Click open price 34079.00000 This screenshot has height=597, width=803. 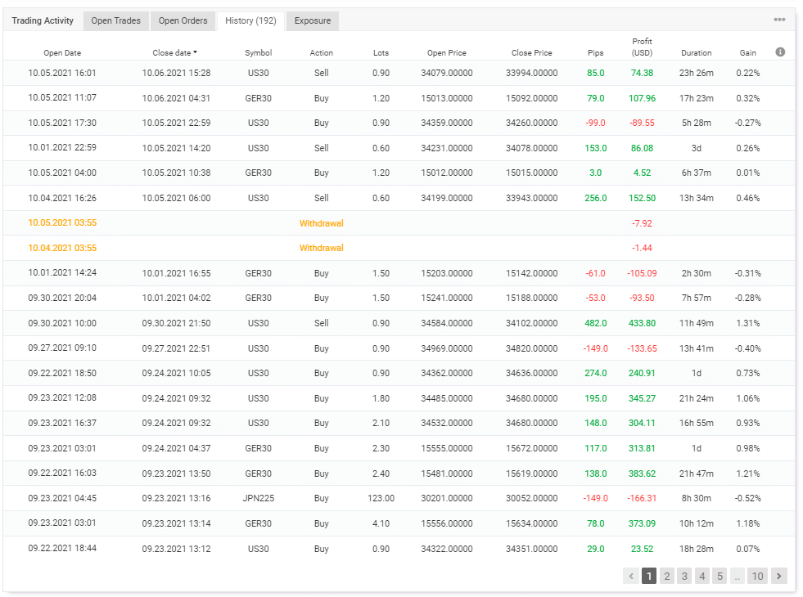[x=447, y=73]
